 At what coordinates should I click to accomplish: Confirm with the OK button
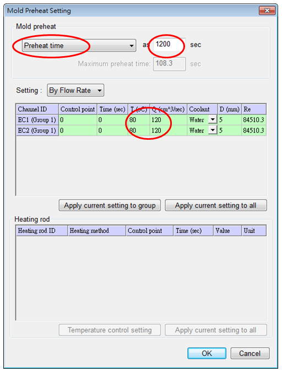207,353
